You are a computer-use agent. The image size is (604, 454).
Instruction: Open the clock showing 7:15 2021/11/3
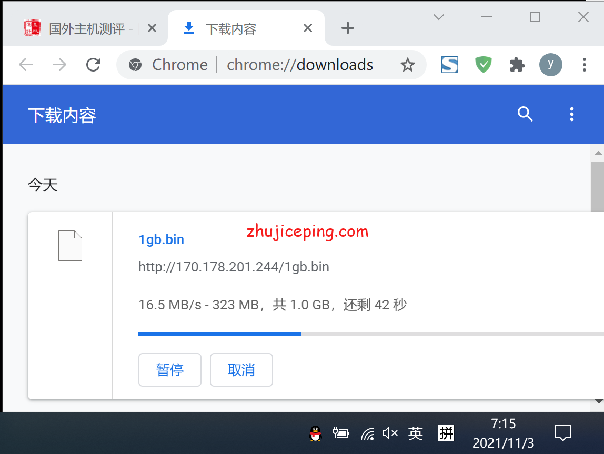503,433
